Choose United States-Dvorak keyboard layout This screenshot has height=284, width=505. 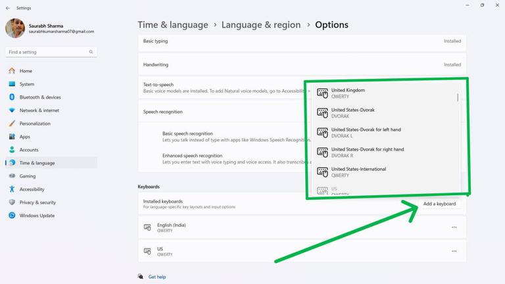[x=385, y=112]
